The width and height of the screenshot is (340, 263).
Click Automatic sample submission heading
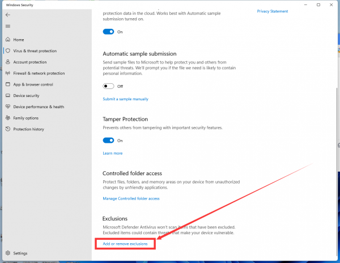point(139,54)
